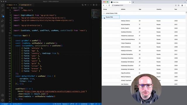
Task: Select the Yuliya Chepalova athlete cell
Action: pos(126,43)
